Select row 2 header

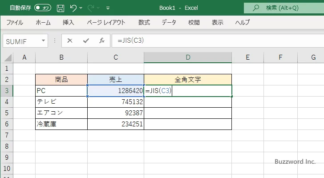click(x=7, y=80)
